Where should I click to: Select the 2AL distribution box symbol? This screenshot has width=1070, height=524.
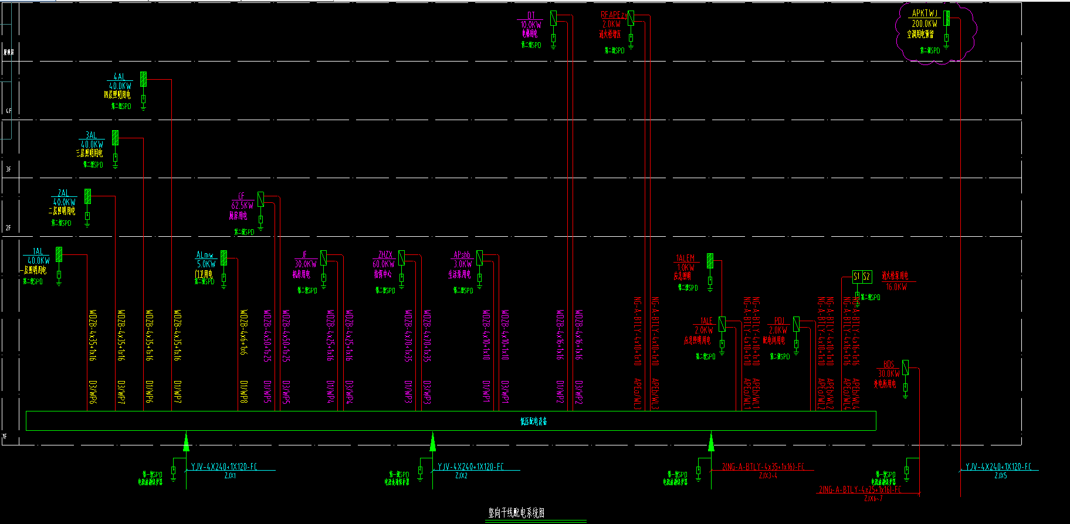[87, 196]
